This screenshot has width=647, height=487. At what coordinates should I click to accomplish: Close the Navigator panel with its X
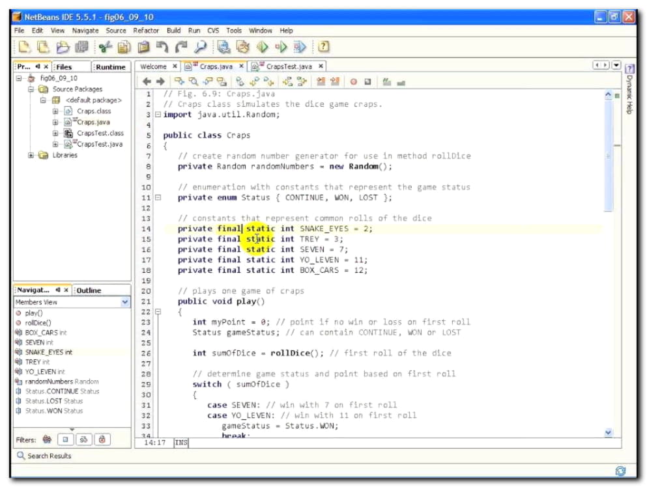(x=66, y=290)
